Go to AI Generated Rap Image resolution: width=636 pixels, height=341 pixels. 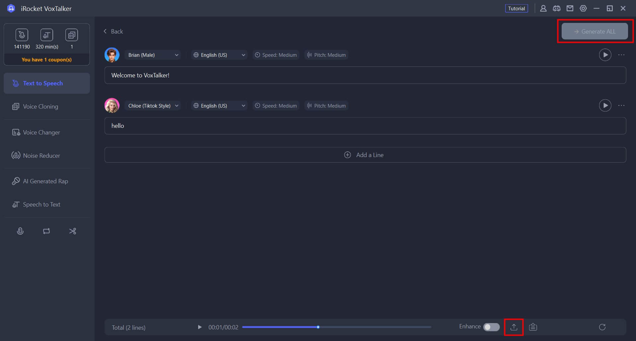click(x=47, y=181)
